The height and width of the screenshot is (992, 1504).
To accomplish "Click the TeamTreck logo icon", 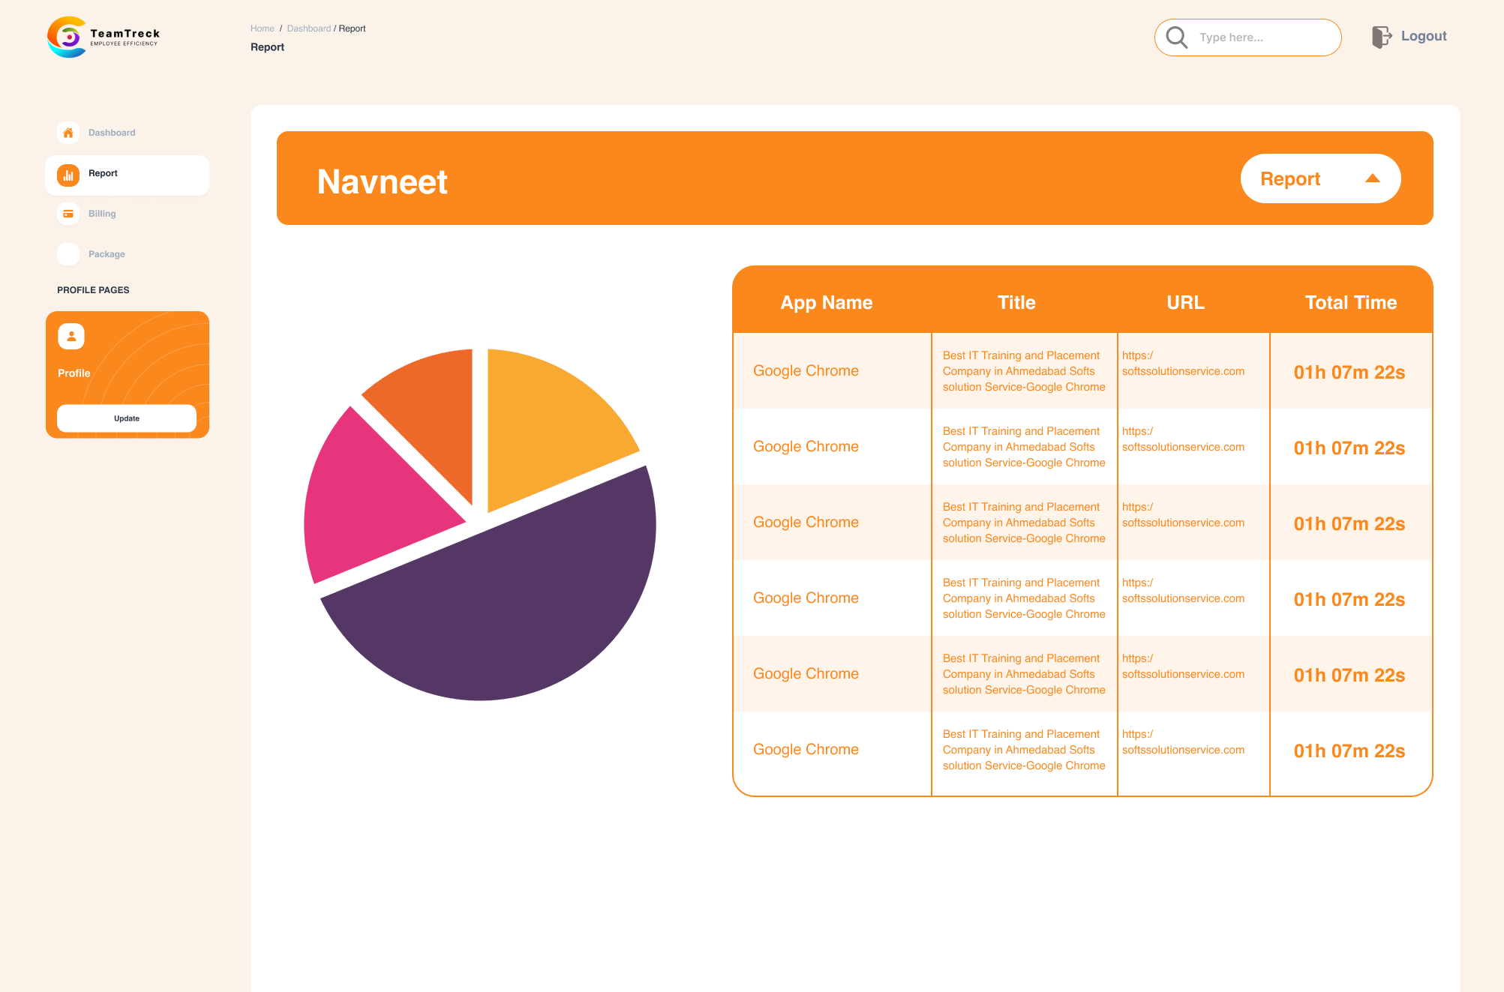I will pyautogui.click(x=67, y=37).
